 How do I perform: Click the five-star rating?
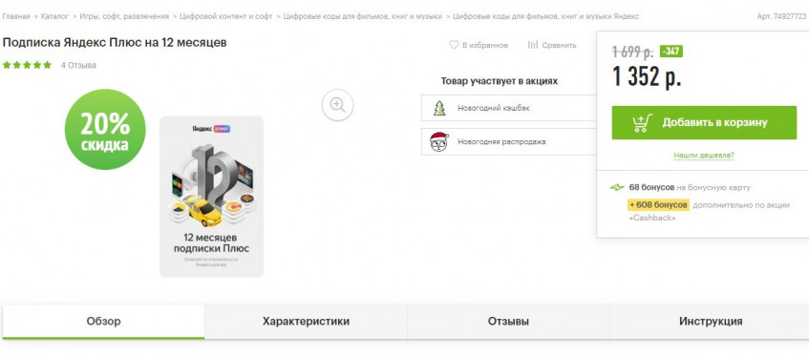pos(27,65)
